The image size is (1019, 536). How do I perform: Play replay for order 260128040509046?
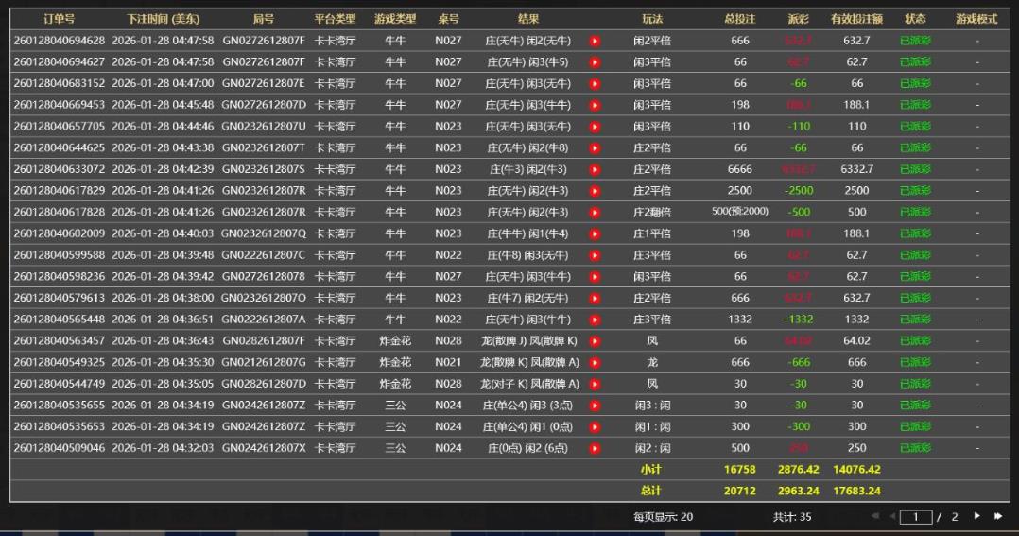595,448
